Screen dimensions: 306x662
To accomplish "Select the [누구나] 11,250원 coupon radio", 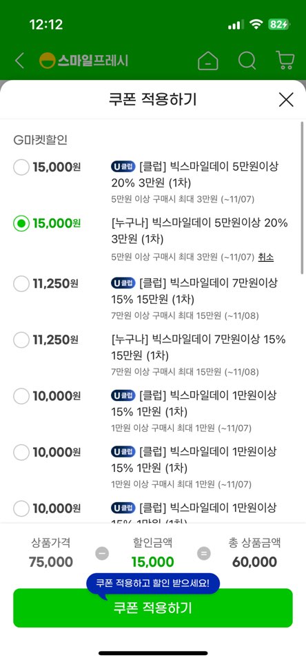I will pyautogui.click(x=21, y=340).
